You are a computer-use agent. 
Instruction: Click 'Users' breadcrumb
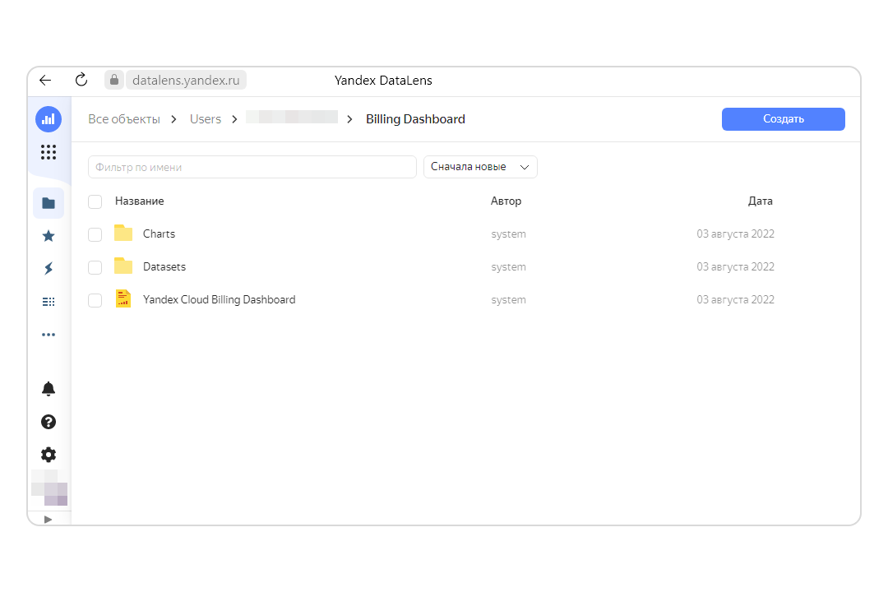click(206, 119)
